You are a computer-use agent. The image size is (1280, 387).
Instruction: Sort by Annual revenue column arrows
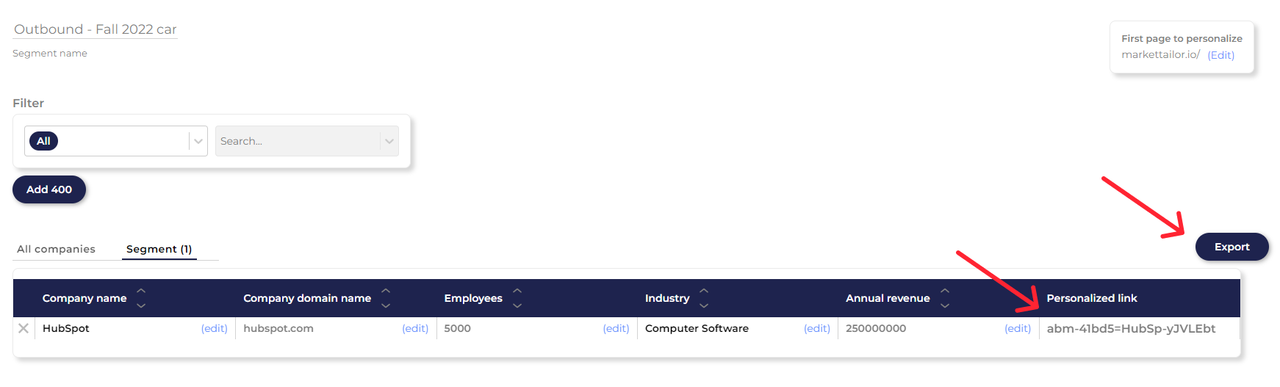coord(945,298)
